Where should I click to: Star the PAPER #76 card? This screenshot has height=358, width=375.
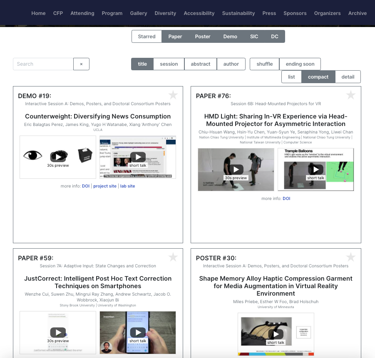pos(351,95)
